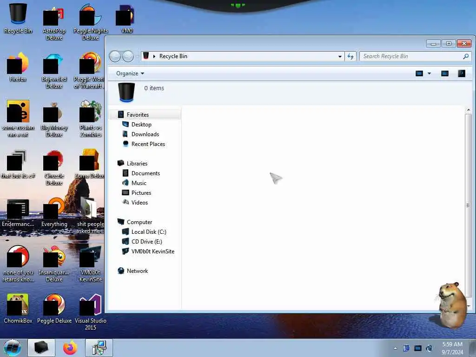
Task: Open the Pictures library
Action: 141,192
